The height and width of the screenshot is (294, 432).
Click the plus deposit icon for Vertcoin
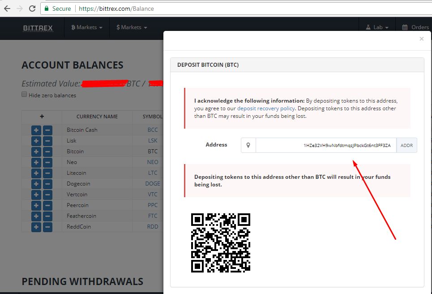point(36,195)
